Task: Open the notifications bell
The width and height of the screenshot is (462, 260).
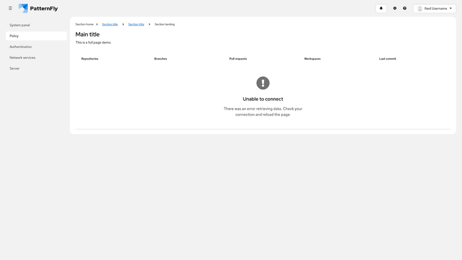Action: tap(381, 9)
